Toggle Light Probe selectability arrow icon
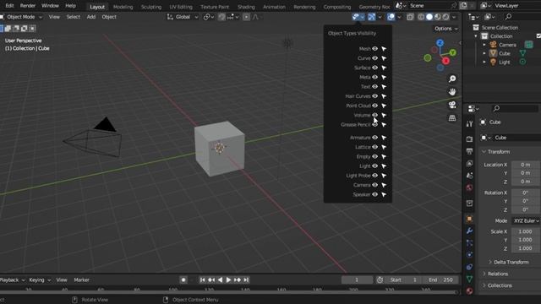This screenshot has width=541, height=304. pos(384,176)
